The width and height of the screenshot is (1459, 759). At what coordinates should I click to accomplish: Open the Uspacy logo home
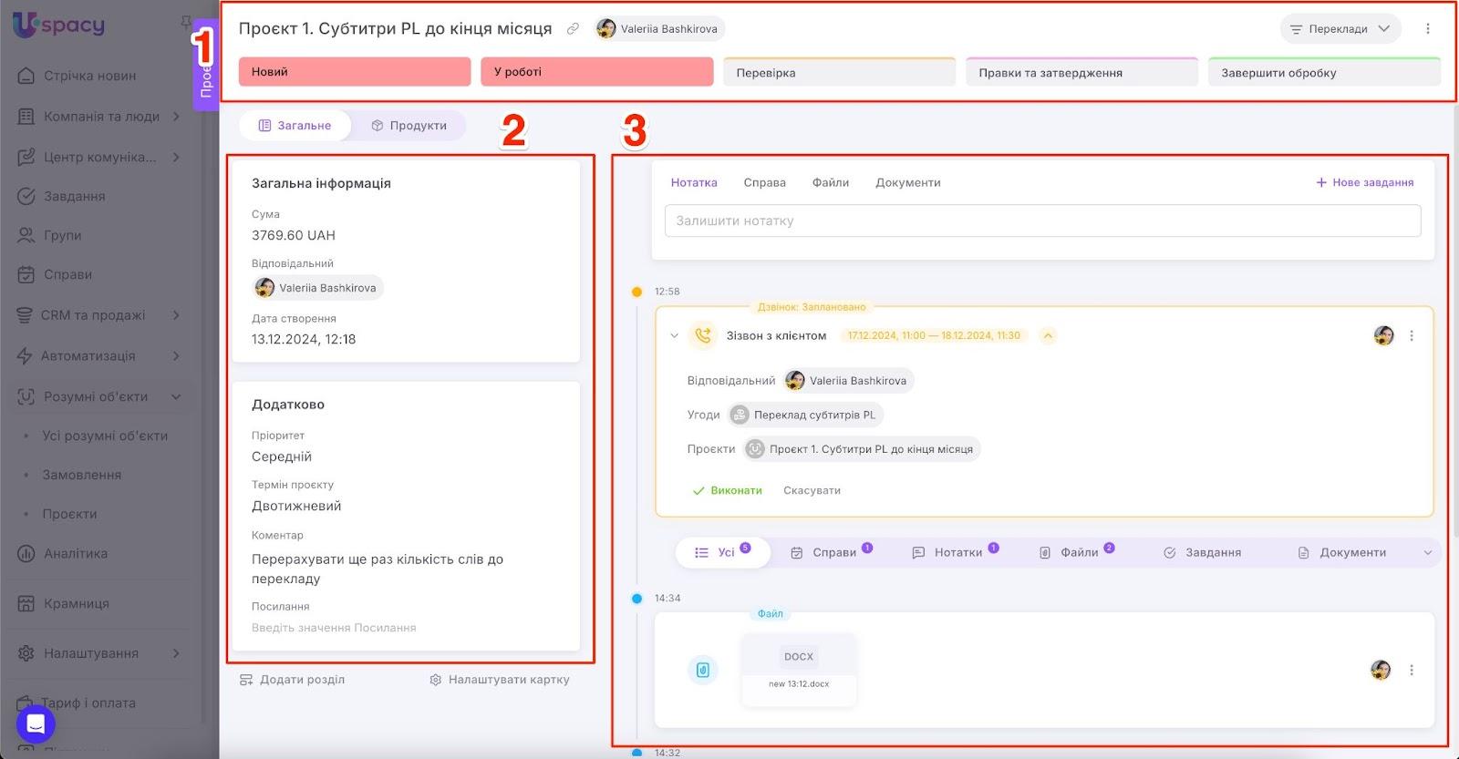58,26
